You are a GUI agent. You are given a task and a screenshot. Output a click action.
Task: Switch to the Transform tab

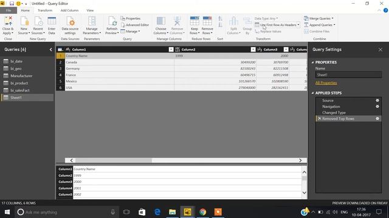(x=45, y=10)
